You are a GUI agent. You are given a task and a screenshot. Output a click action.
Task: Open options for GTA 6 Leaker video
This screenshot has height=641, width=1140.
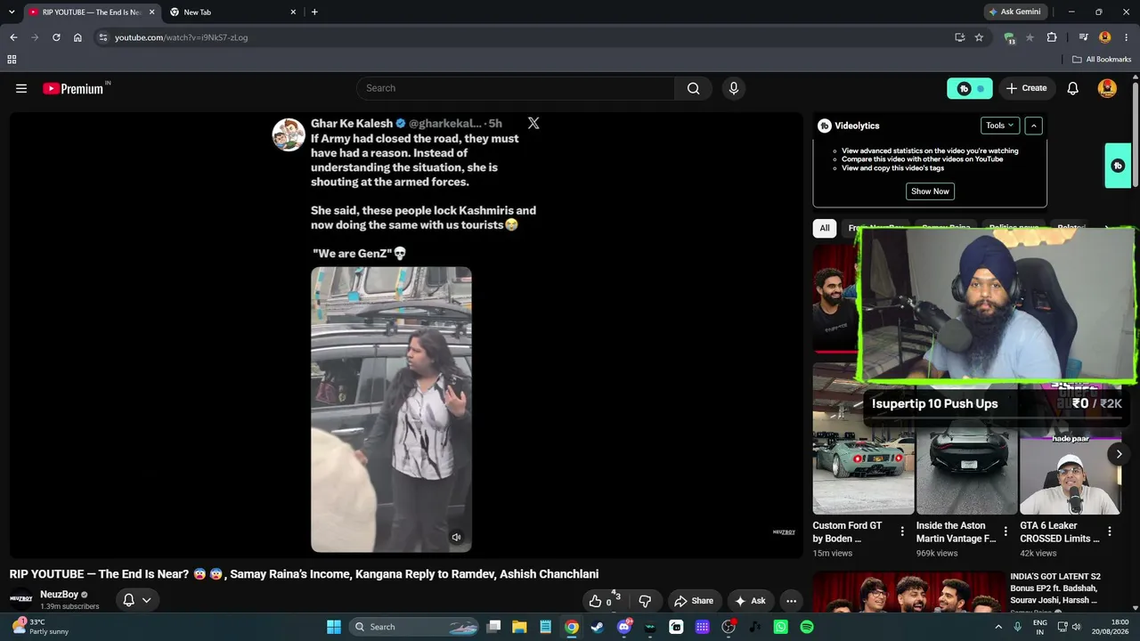point(1109,531)
